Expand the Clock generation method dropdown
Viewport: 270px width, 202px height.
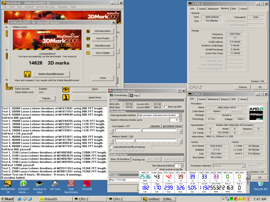[x=180, y=115]
